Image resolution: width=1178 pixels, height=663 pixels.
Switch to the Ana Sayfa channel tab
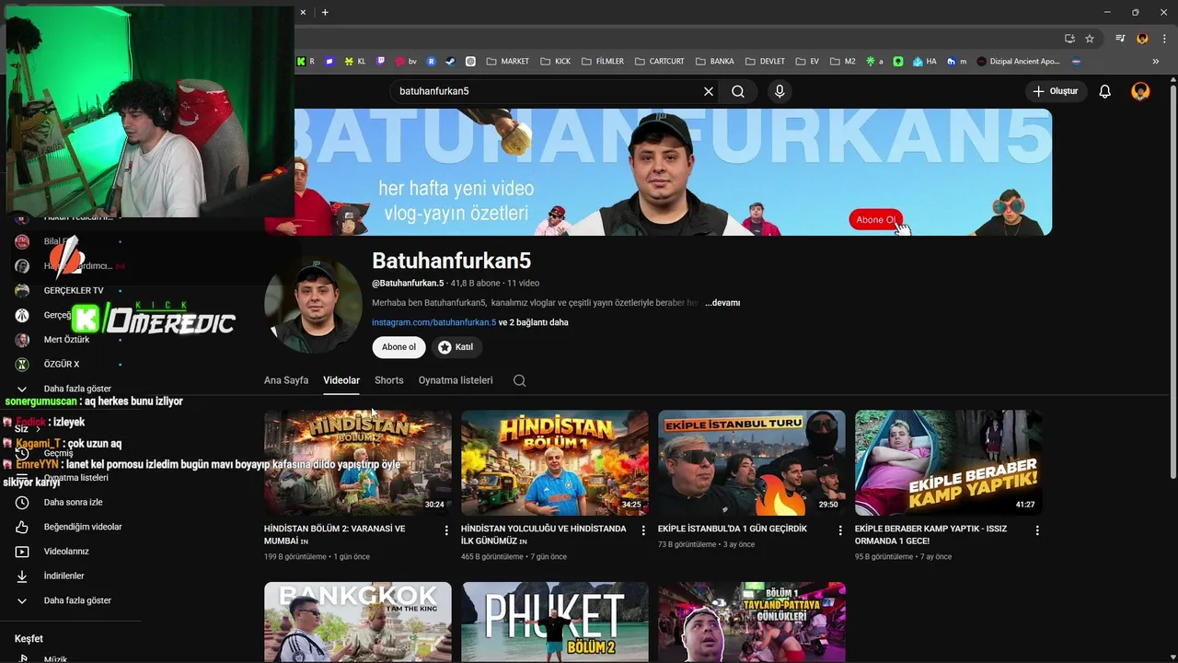(286, 380)
